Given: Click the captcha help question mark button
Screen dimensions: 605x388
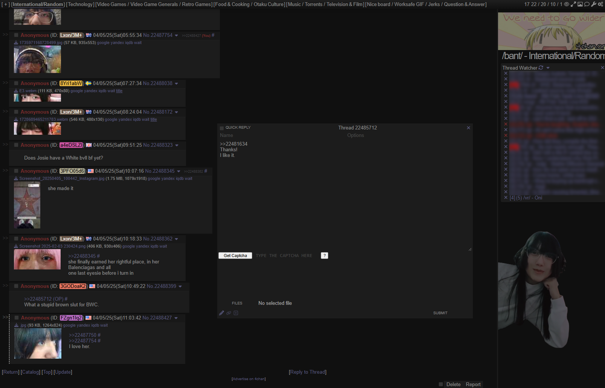Looking at the screenshot, I should (325, 256).
